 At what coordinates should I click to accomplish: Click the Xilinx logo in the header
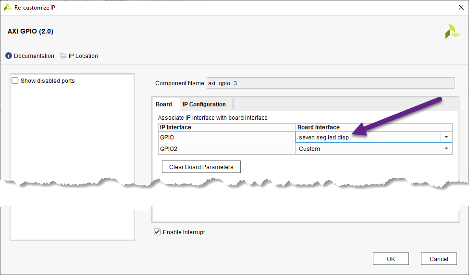pos(452,31)
